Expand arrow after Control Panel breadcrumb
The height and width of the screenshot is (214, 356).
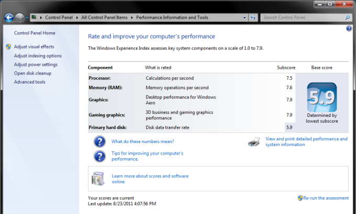[77, 17]
